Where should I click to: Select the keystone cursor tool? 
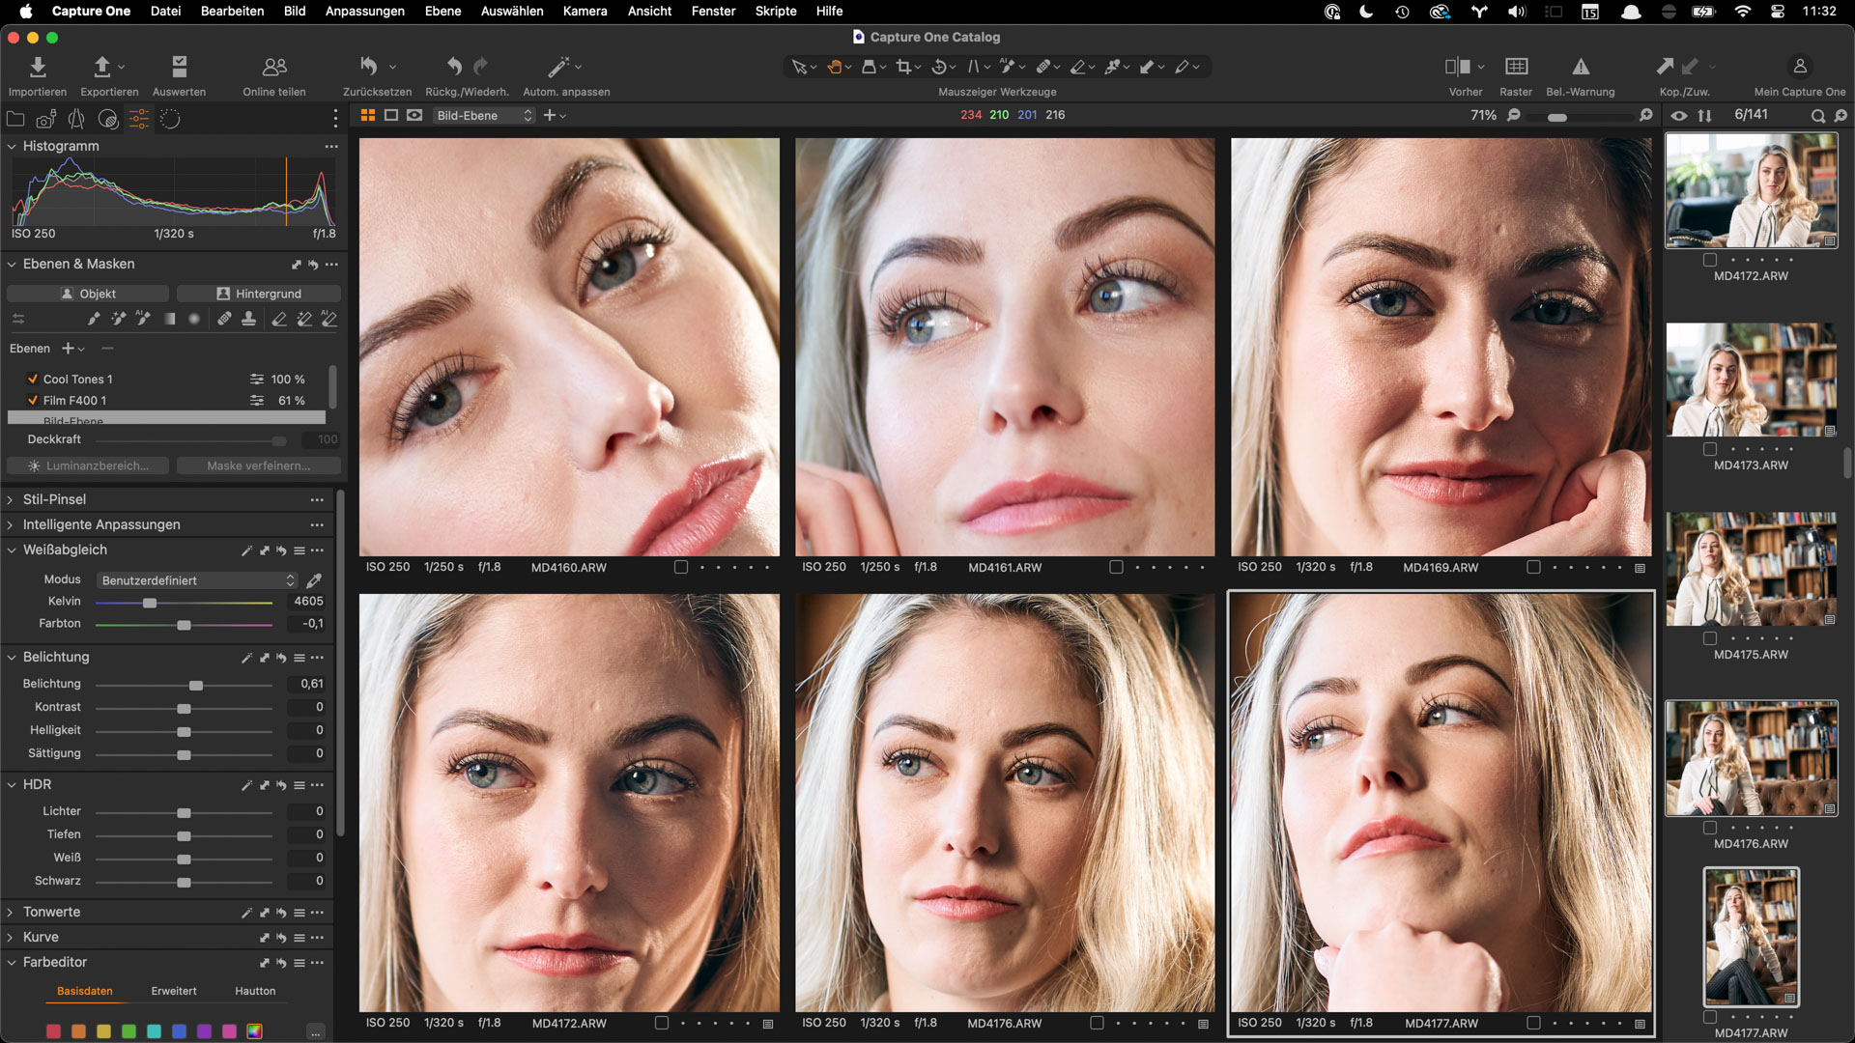(973, 67)
